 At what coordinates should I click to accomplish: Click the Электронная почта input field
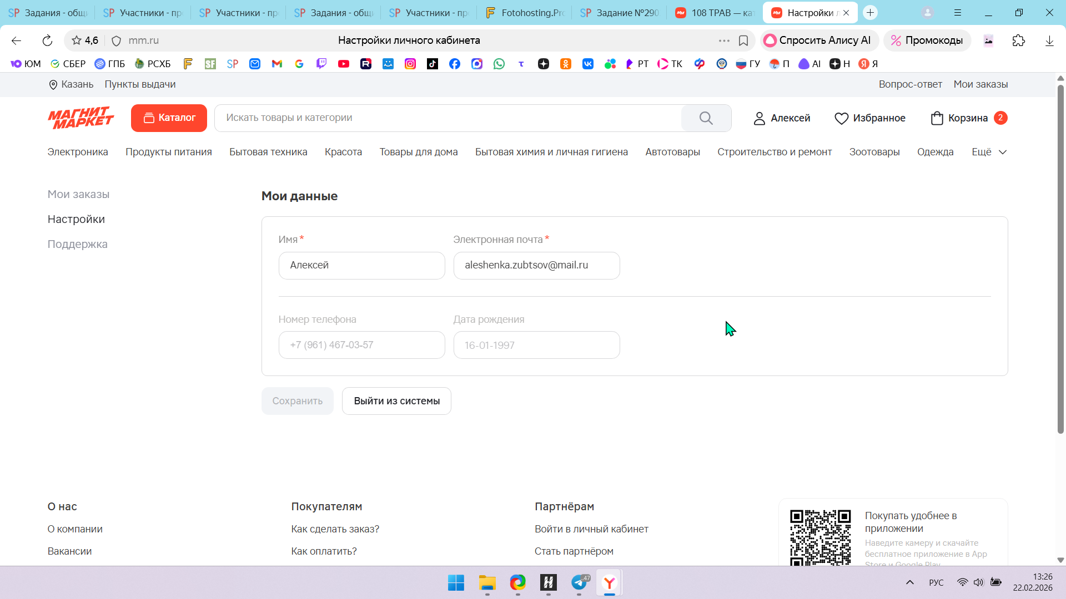point(536,266)
